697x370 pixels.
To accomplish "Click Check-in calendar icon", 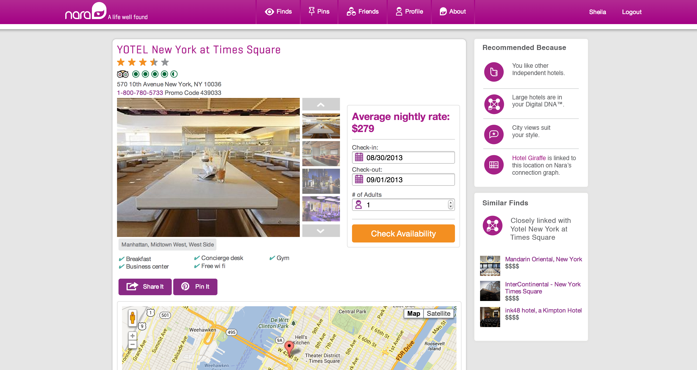I will [x=359, y=157].
